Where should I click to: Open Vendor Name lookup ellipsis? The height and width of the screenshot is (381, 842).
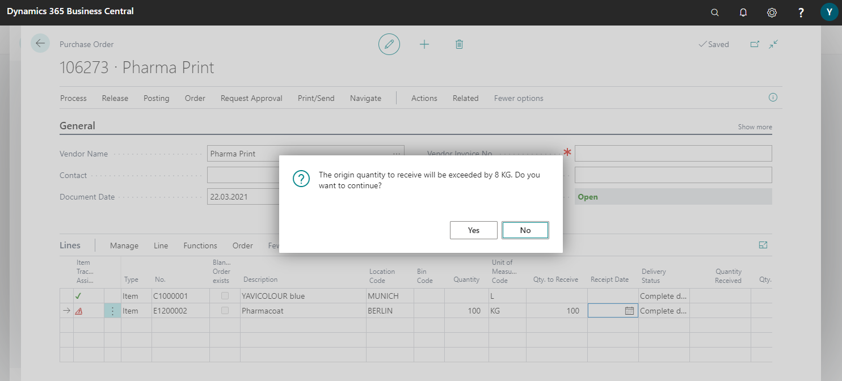(396, 154)
